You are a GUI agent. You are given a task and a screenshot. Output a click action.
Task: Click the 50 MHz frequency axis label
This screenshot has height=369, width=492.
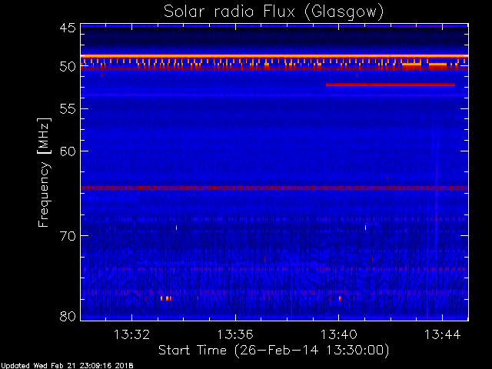click(68, 67)
